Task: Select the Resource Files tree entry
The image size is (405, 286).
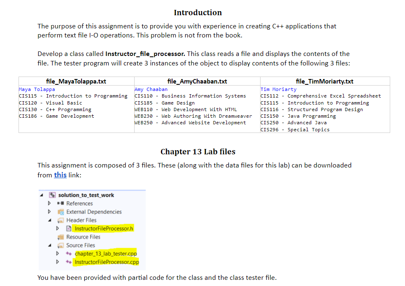Action: (x=83, y=237)
